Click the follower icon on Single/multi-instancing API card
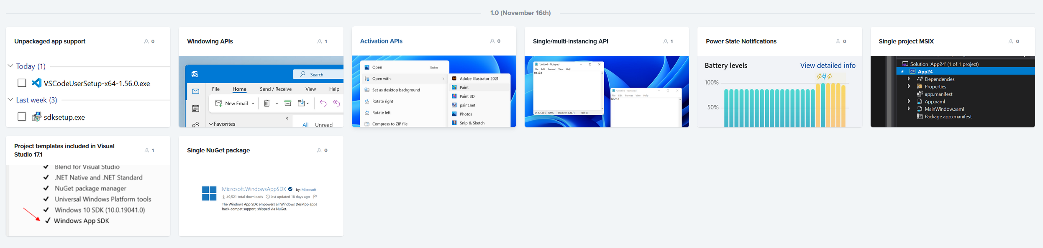The height and width of the screenshot is (248, 1043). (666, 41)
